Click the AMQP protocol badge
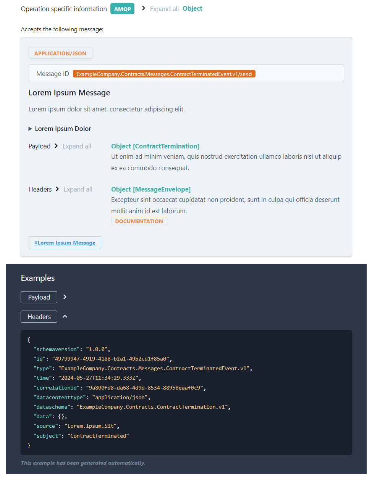 pyautogui.click(x=122, y=9)
